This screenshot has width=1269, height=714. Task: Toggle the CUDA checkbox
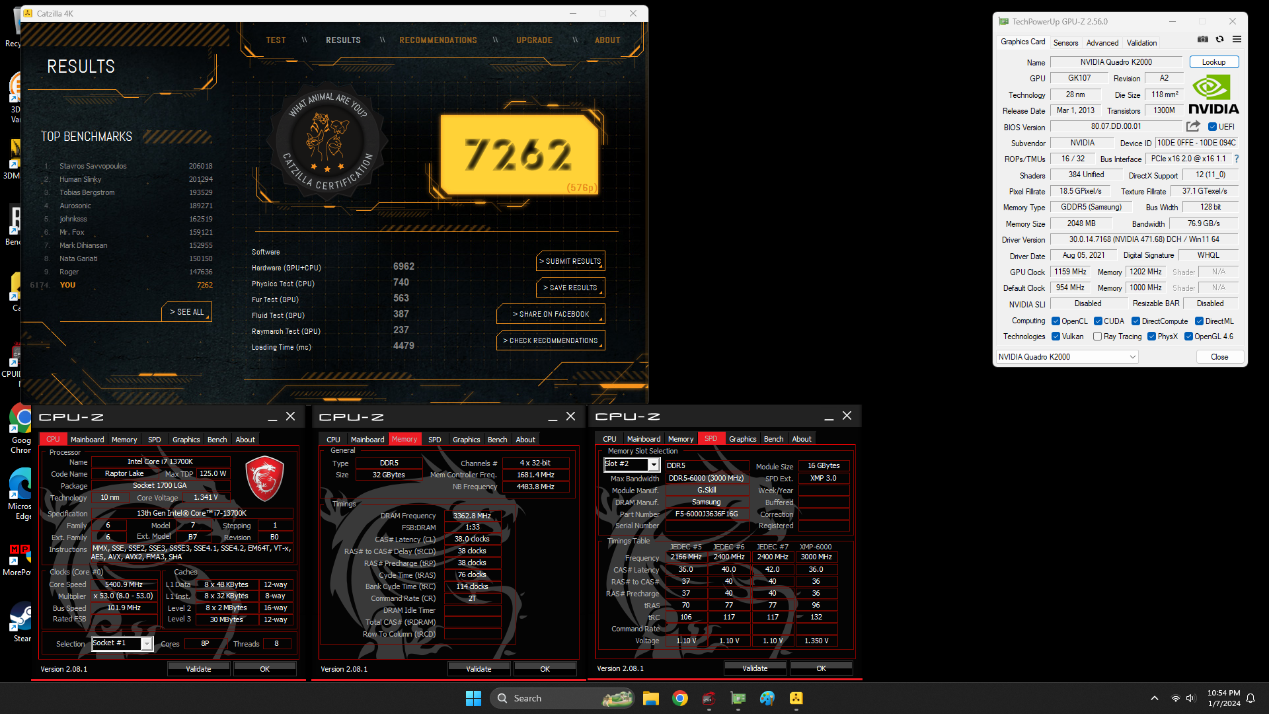click(x=1098, y=321)
